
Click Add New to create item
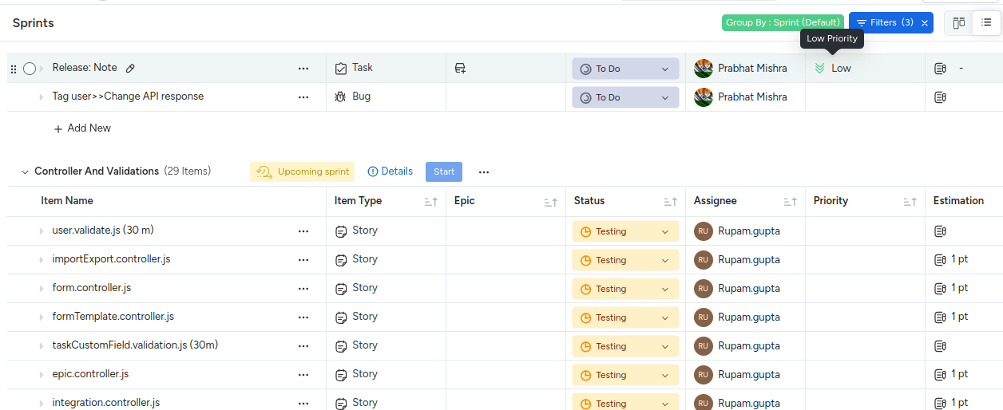pyautogui.click(x=82, y=128)
